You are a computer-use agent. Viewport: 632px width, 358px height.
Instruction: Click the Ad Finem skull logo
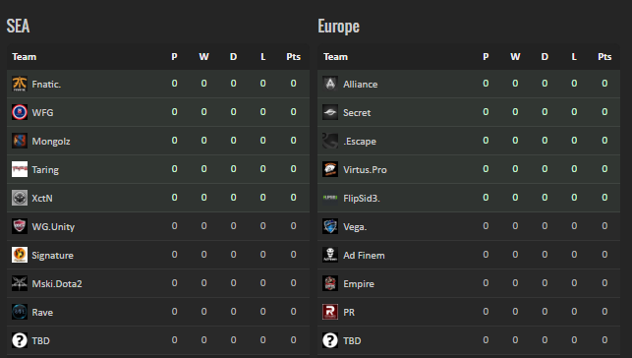click(330, 255)
